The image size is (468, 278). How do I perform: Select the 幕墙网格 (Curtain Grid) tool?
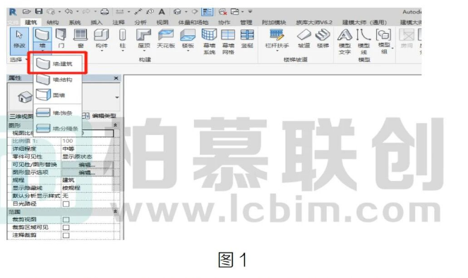[228, 41]
